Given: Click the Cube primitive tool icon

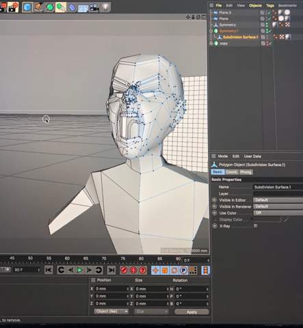Looking at the screenshot, I should click(27, 8).
